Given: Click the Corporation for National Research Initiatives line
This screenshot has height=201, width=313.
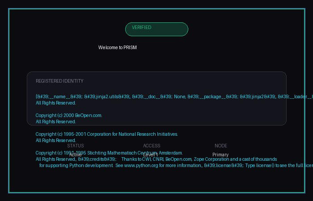Looking at the screenshot, I should [x=106, y=134].
